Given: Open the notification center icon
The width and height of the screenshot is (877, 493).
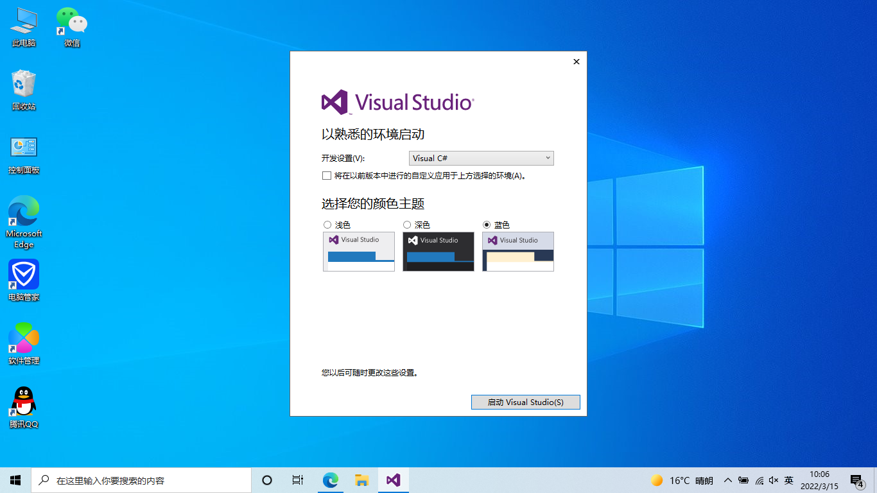Looking at the screenshot, I should point(857,480).
